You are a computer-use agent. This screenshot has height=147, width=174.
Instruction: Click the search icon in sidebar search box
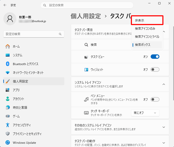click(x=60, y=34)
